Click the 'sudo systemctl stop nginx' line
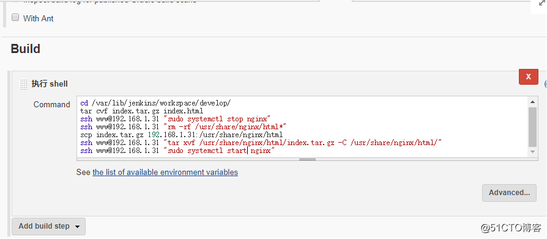The image size is (547, 239). pyautogui.click(x=176, y=119)
